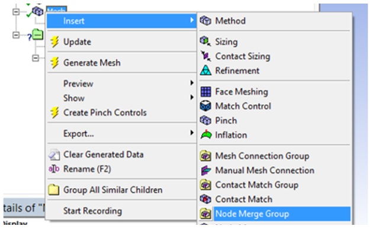Click the Rename (F2) text cursor icon
Viewport: 370px width, 229px height.
click(x=54, y=169)
